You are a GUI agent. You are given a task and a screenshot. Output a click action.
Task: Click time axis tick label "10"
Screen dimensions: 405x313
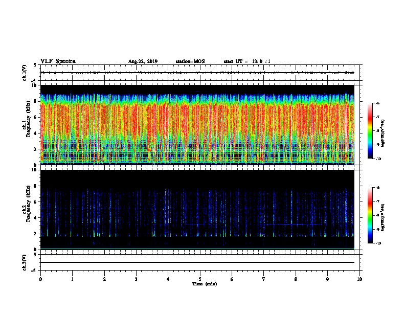point(359,279)
